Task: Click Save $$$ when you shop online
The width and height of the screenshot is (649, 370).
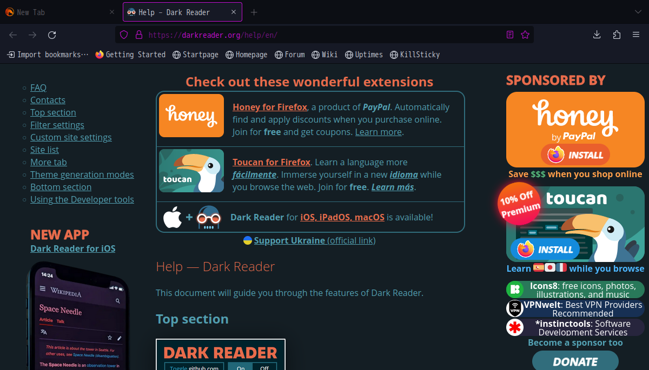Action: [x=575, y=174]
